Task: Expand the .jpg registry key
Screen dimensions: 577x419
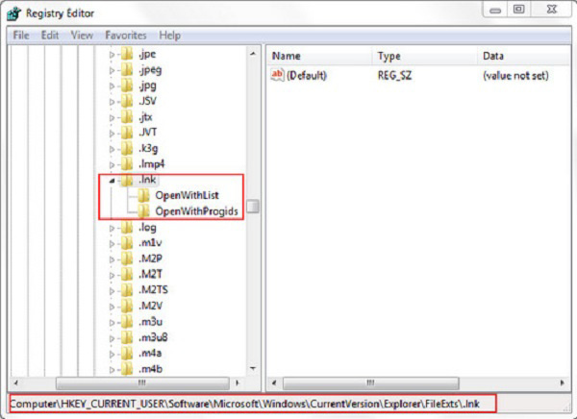Action: pos(113,86)
